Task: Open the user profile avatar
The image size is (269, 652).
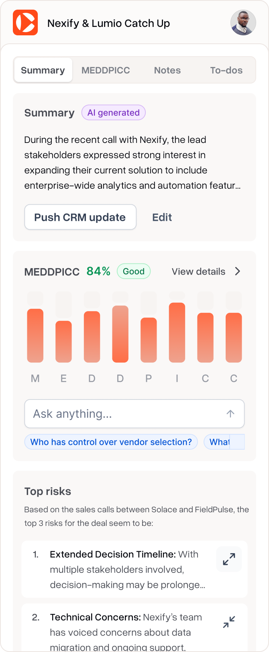Action: click(x=243, y=23)
